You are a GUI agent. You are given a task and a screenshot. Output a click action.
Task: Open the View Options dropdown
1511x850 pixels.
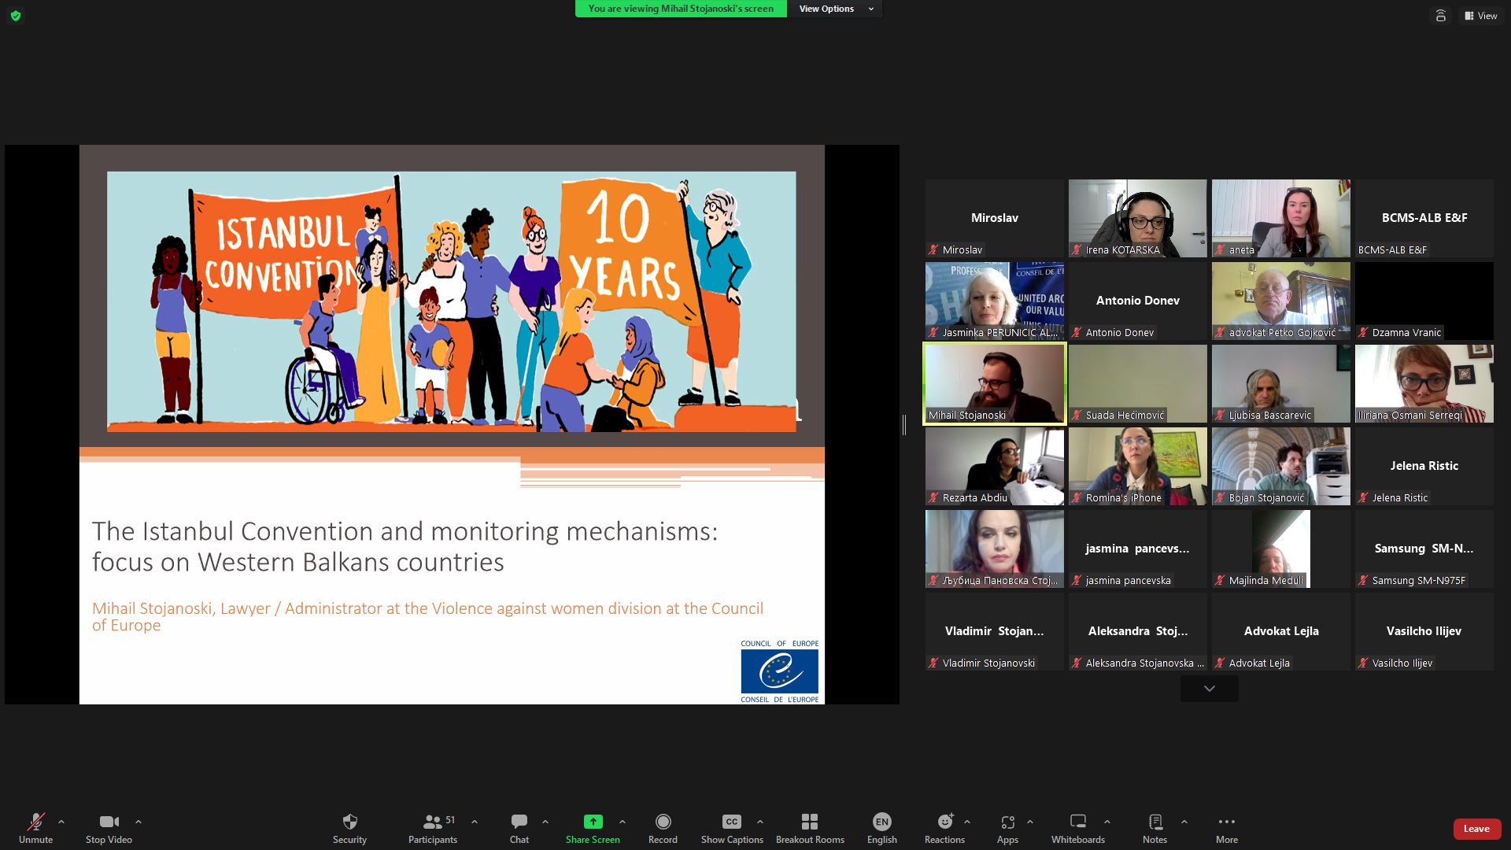point(836,9)
